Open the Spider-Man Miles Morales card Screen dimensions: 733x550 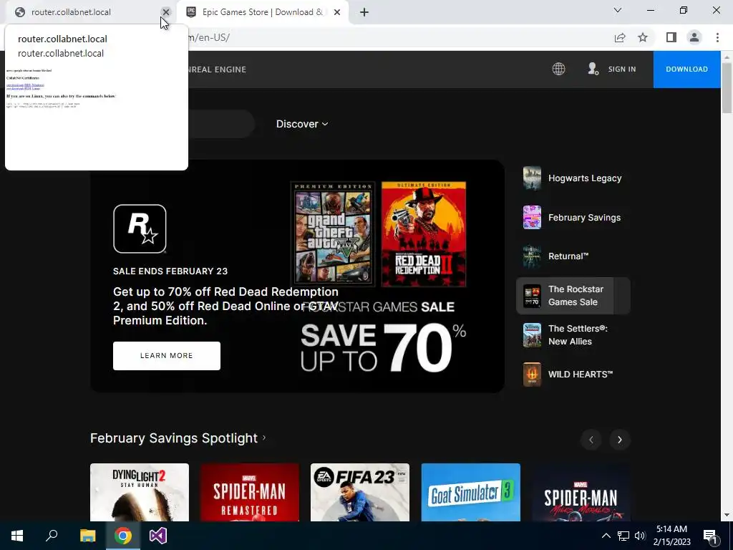coord(581,492)
